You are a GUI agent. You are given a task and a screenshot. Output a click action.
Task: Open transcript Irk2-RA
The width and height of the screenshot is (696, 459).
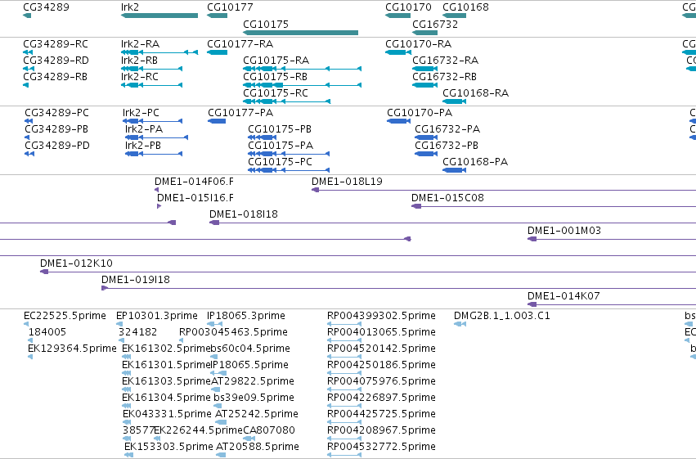pyautogui.click(x=141, y=44)
